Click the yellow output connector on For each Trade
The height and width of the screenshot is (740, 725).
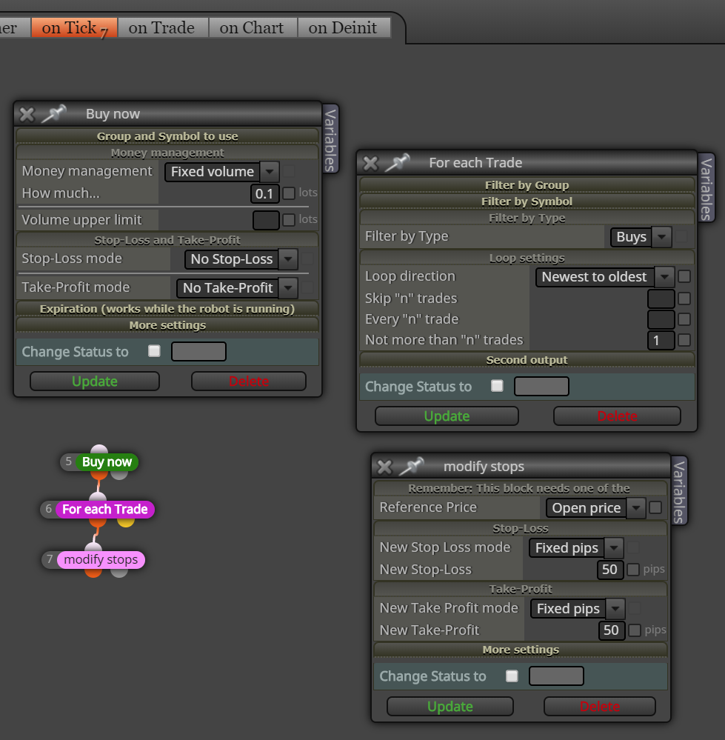[x=125, y=521]
